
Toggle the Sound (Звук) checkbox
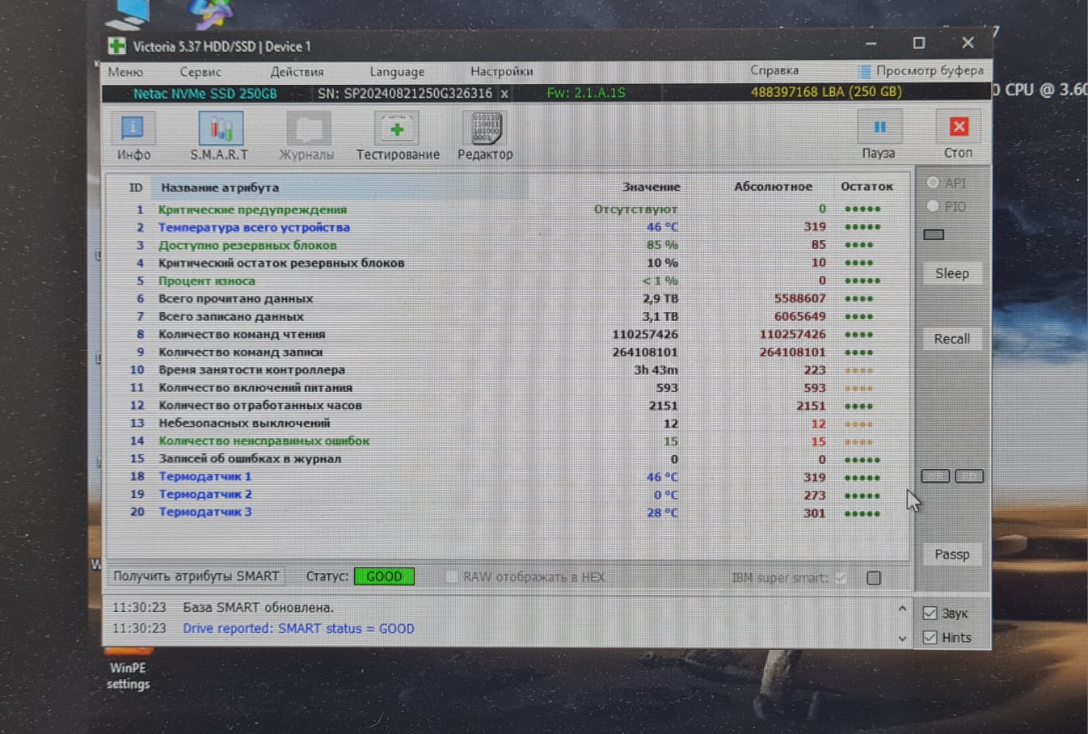click(x=930, y=614)
